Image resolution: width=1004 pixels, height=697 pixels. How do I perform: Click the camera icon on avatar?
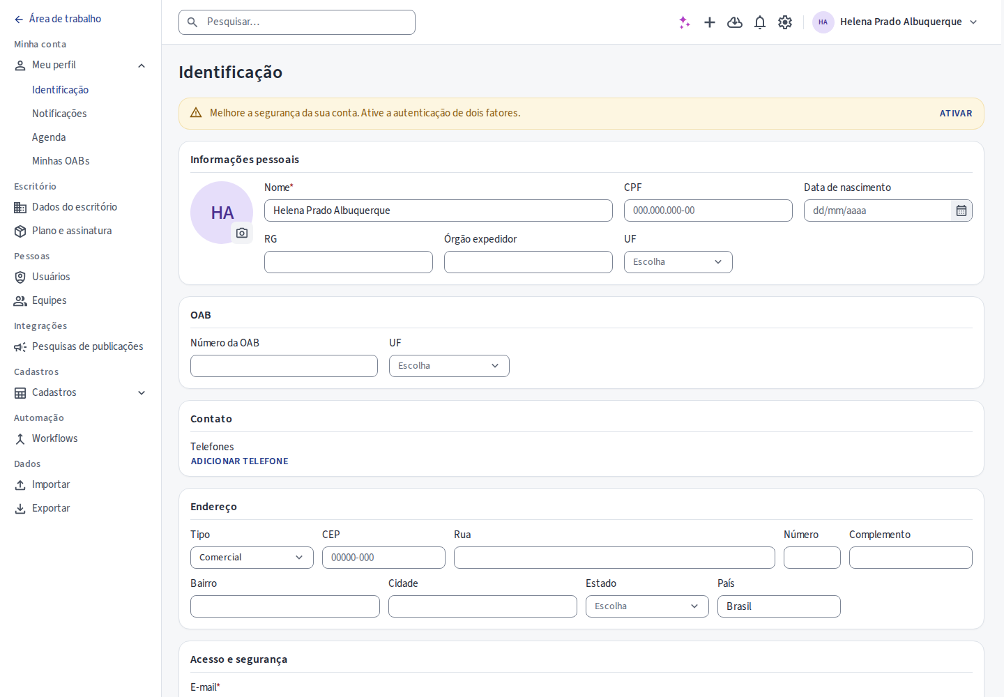pos(242,233)
